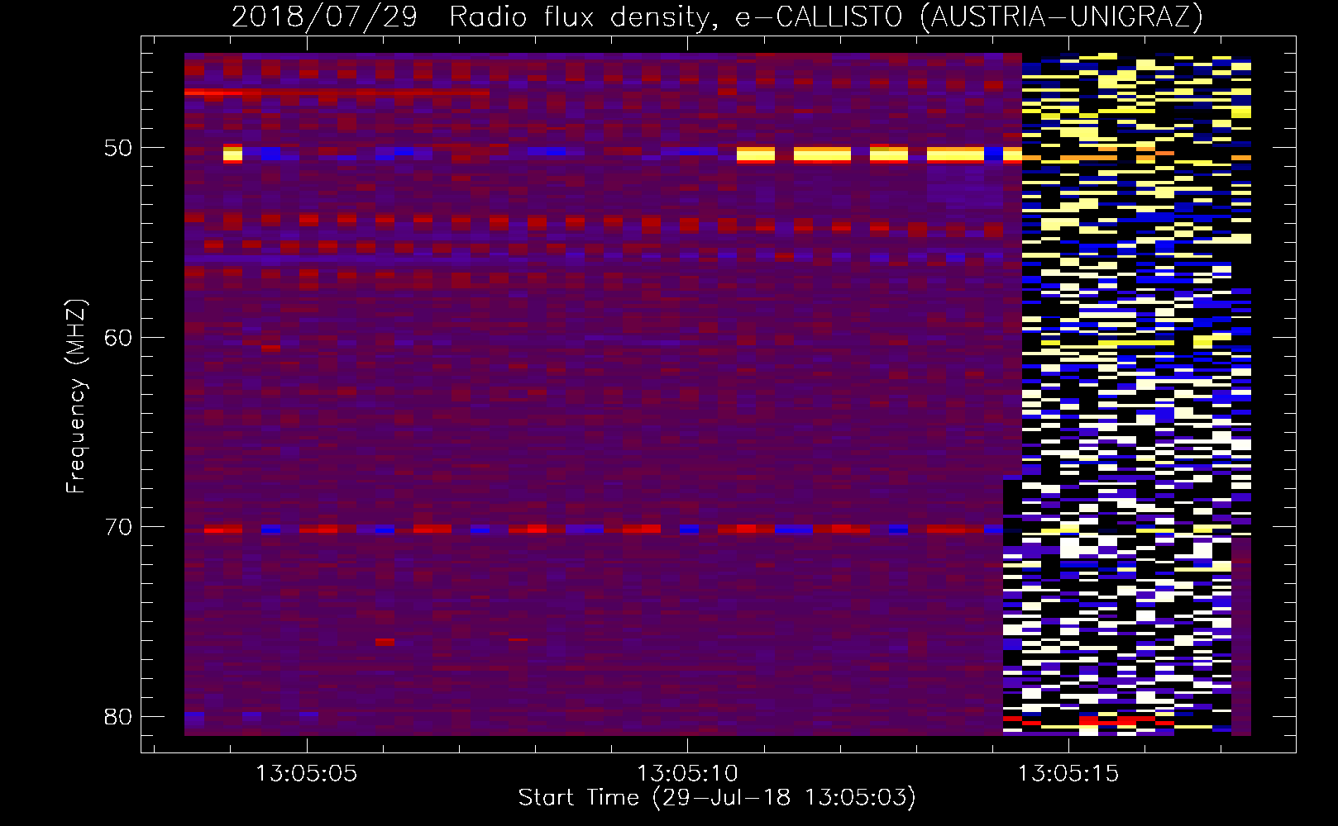Screen dimensions: 1338x826
Task: Click the 'Start Time (29-Jul-18 13:05:03)' label
Action: 717,798
